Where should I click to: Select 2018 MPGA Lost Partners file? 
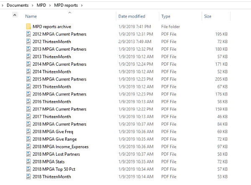(x=56, y=154)
